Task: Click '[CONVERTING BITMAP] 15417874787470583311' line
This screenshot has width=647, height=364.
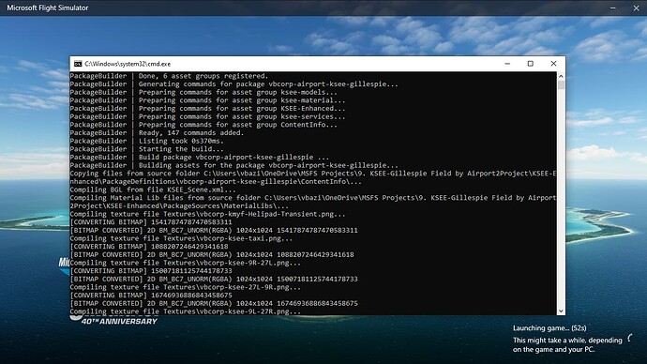Action: pyautogui.click(x=151, y=222)
